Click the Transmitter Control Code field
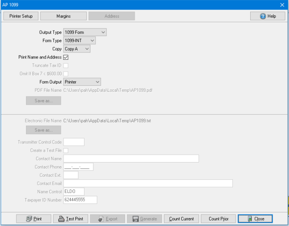 [x=74, y=142]
